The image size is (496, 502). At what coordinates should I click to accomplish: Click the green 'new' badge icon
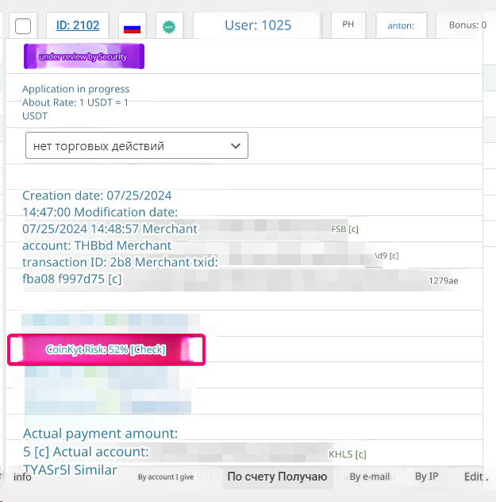[168, 26]
